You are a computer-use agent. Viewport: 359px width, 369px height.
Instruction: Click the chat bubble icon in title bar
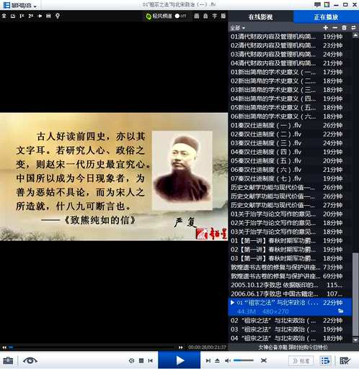point(317,4)
